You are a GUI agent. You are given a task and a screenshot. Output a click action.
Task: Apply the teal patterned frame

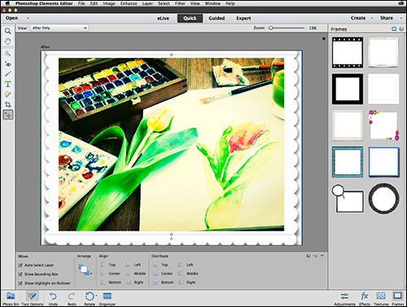[x=348, y=162]
